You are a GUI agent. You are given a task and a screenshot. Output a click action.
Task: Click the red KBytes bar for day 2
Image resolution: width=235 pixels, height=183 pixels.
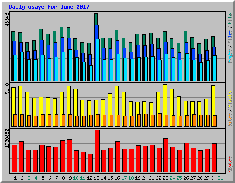tap(21, 156)
